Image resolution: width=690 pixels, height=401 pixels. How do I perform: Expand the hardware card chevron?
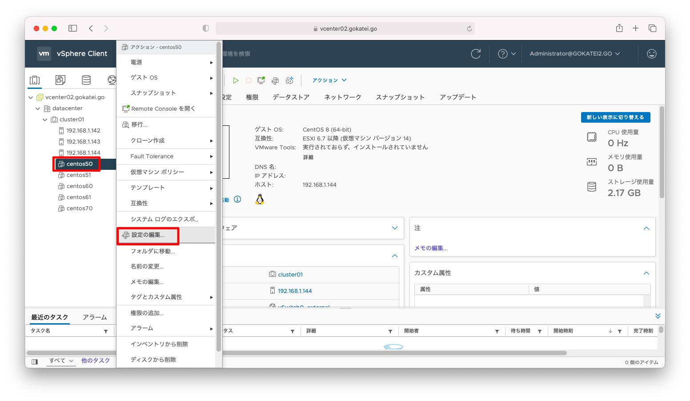pyautogui.click(x=395, y=228)
